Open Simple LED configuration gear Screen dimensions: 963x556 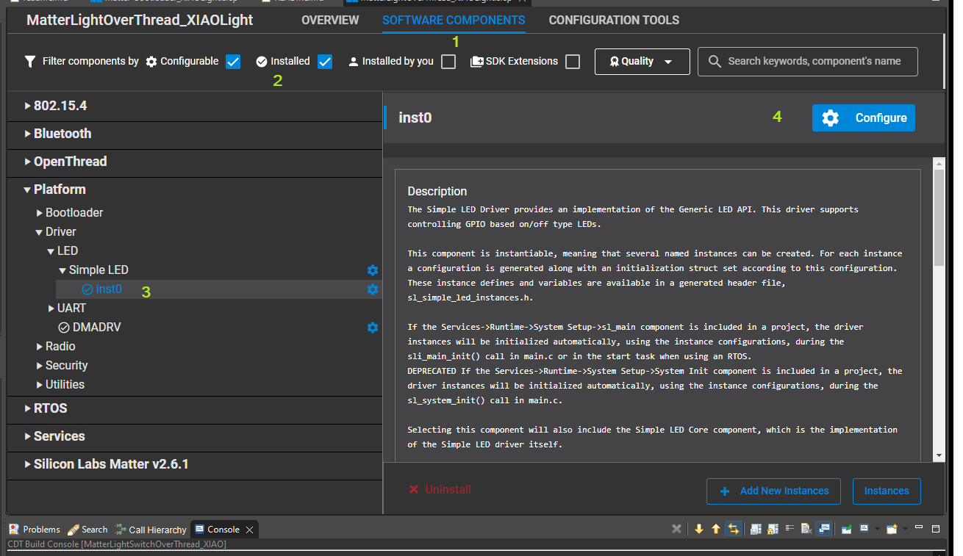tap(373, 270)
